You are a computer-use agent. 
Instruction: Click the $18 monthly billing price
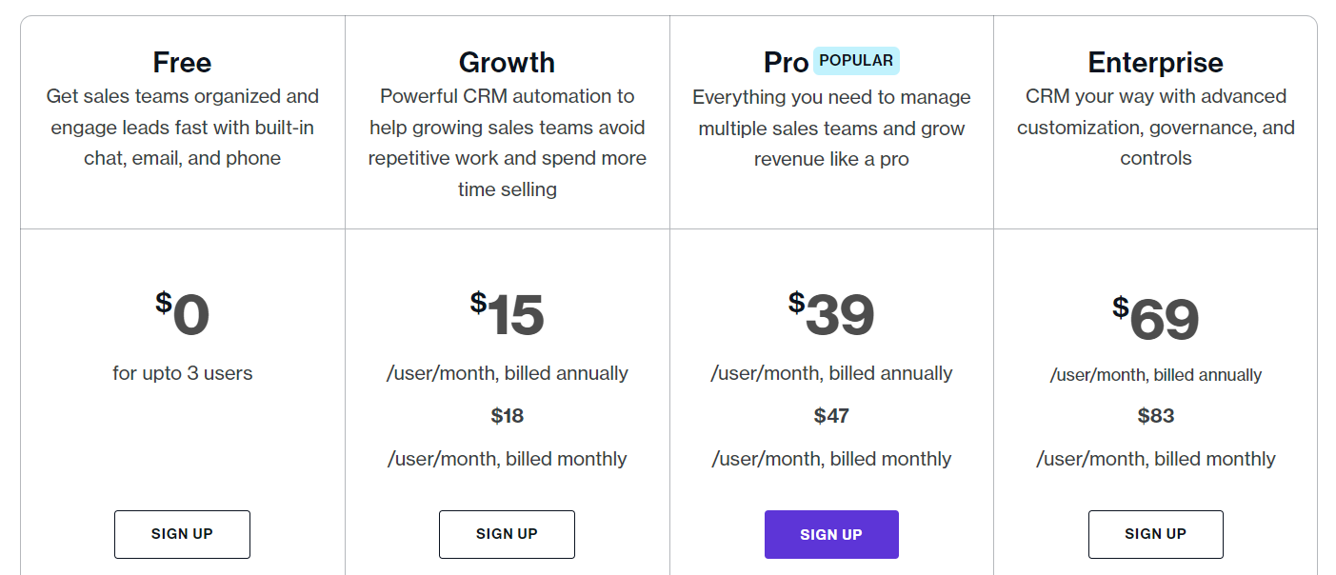tap(507, 416)
